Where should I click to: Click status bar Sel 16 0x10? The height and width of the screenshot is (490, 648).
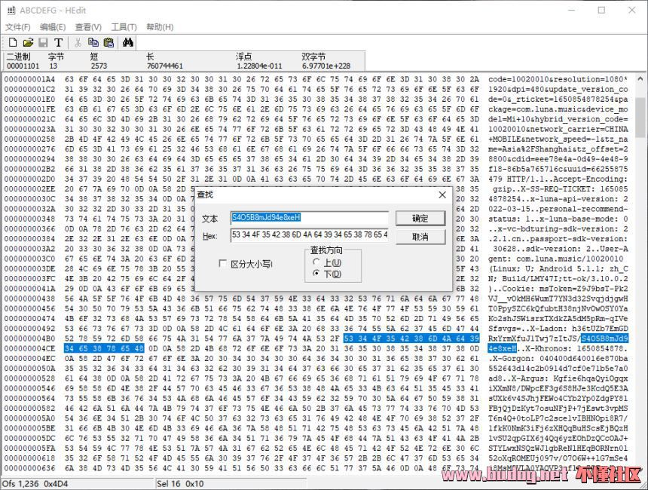click(180, 484)
